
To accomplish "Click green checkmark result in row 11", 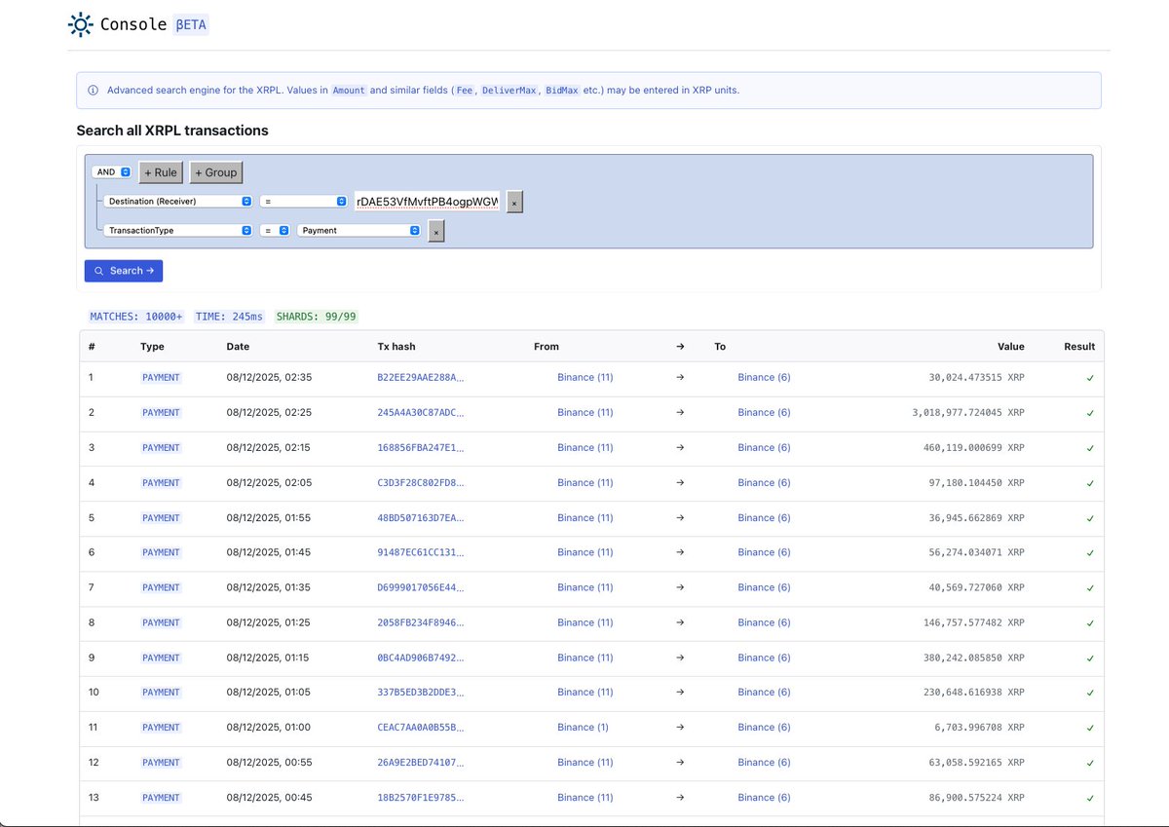I will click(1090, 728).
